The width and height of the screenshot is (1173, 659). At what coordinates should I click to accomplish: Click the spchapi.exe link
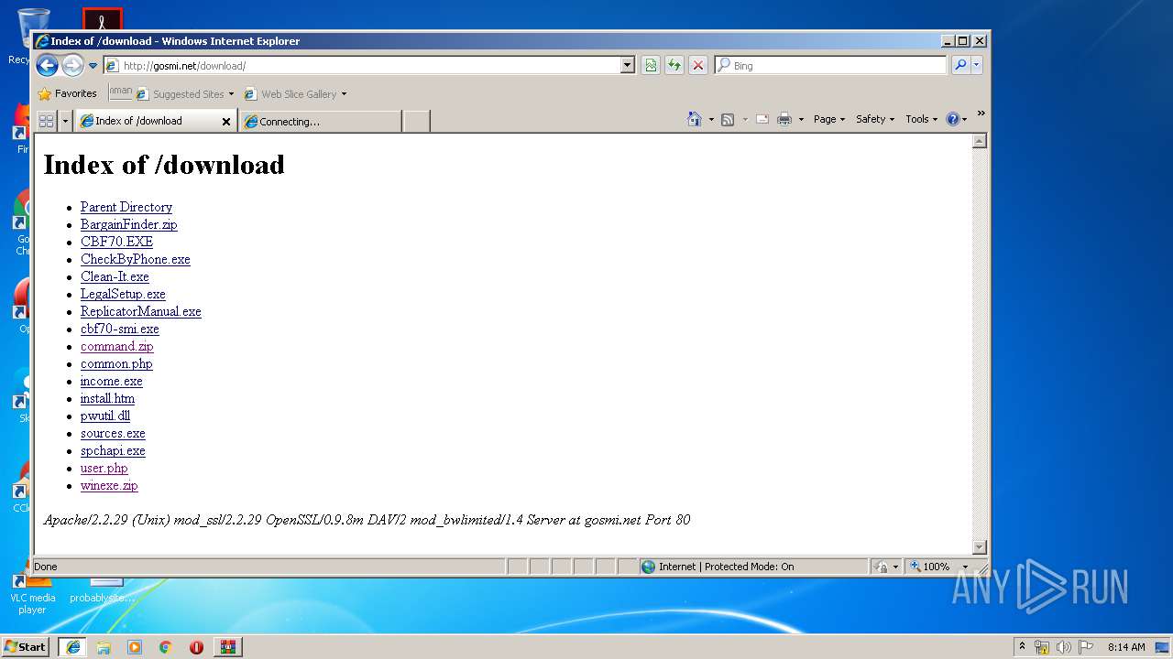pyautogui.click(x=113, y=450)
